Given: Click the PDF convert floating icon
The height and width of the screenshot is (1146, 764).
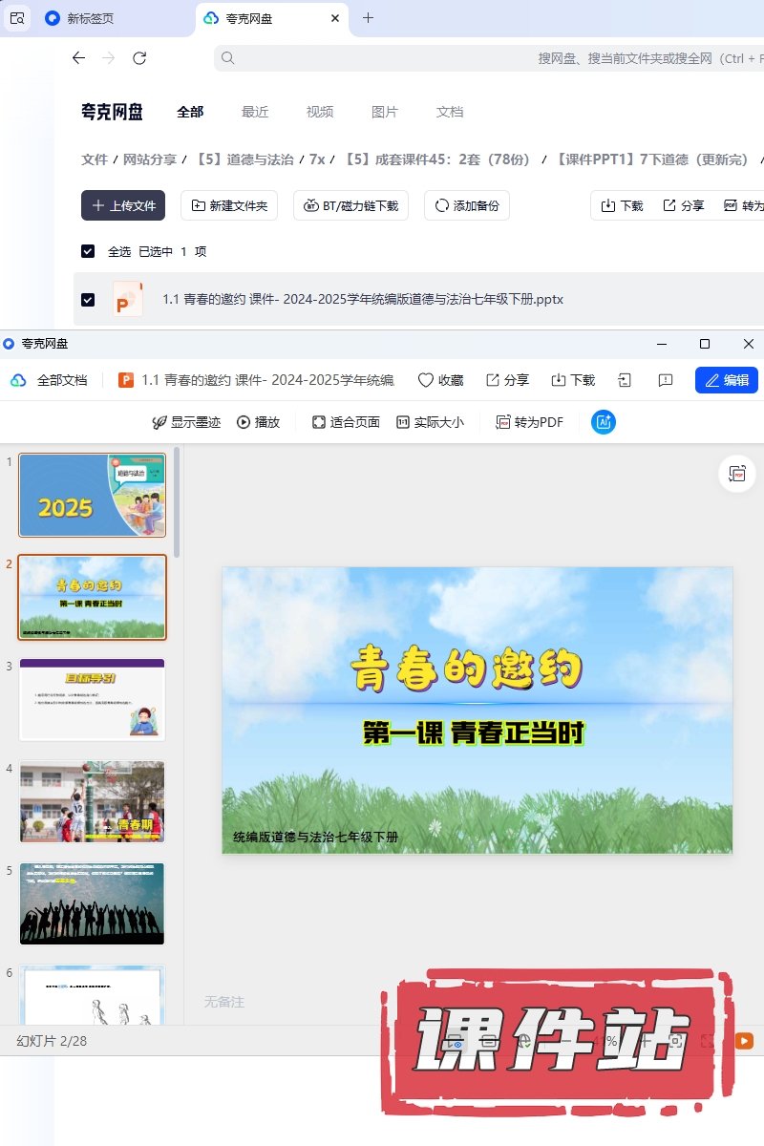Looking at the screenshot, I should [x=736, y=475].
